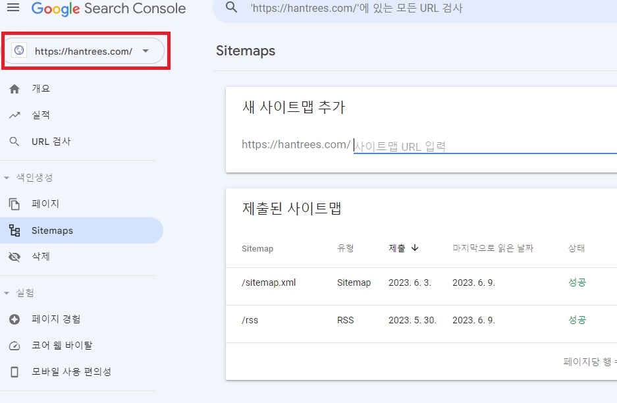Open the hamburger navigation menu
Image resolution: width=617 pixels, height=403 pixels.
pos(13,9)
